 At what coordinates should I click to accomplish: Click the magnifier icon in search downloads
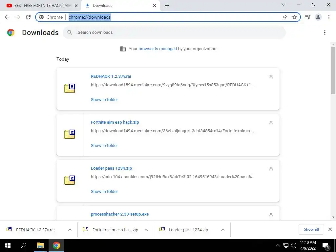(70, 32)
